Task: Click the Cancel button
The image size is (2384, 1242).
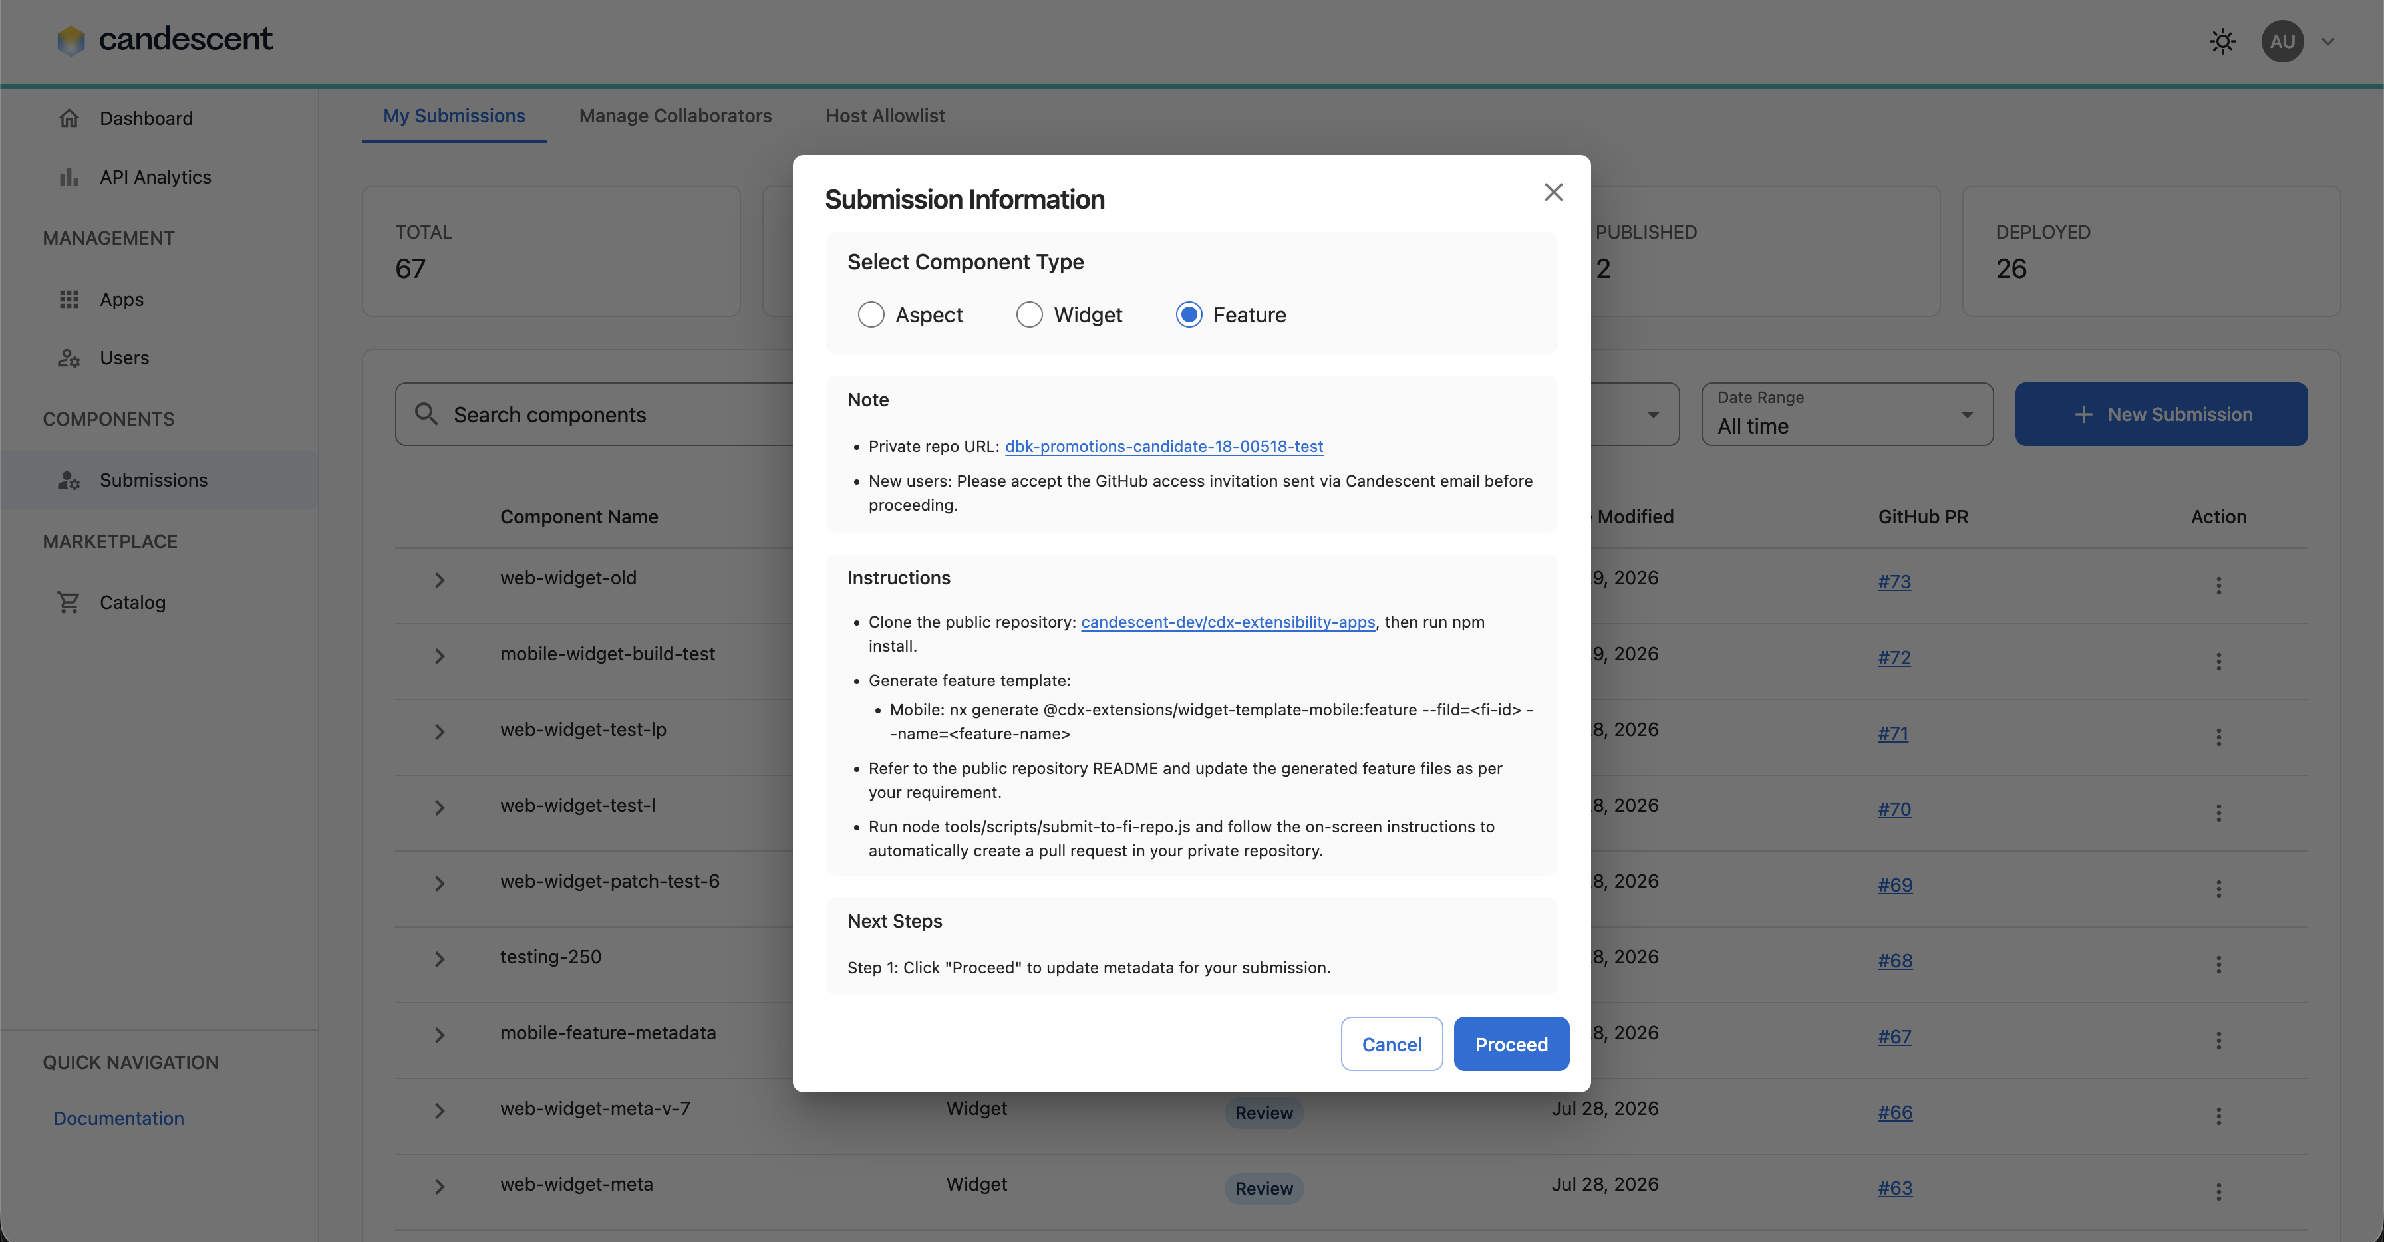Action: (1392, 1044)
